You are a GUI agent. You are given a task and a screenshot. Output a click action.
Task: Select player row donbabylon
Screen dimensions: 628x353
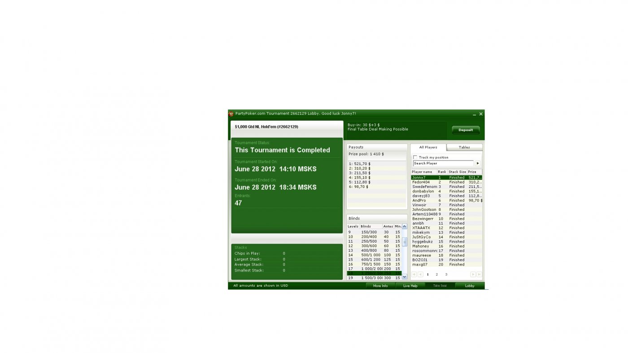click(447, 192)
